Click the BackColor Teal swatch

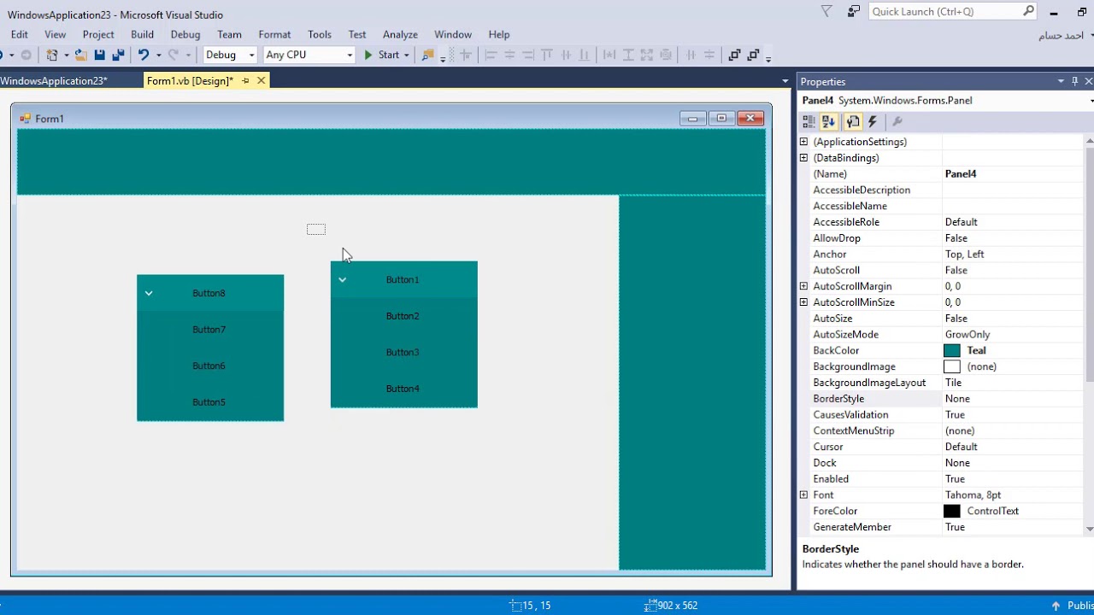[x=952, y=350]
